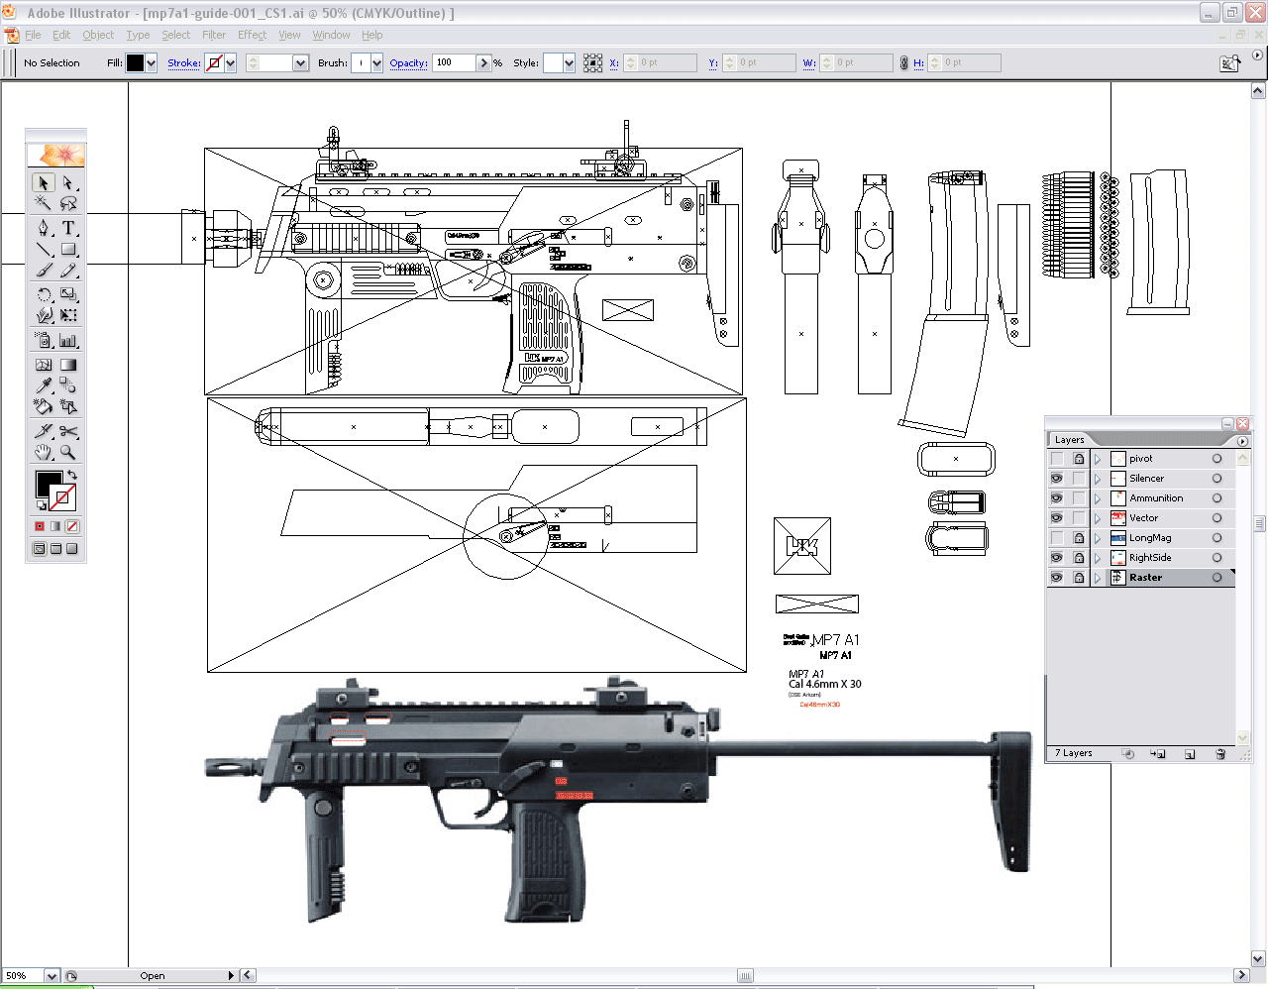Click Make/Release Clipping Mask icon in Layers

pos(1127,753)
